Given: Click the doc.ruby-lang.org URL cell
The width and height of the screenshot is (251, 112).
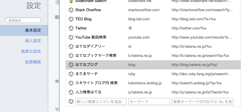Looking at the screenshot, I should pyautogui.click(x=202, y=74).
